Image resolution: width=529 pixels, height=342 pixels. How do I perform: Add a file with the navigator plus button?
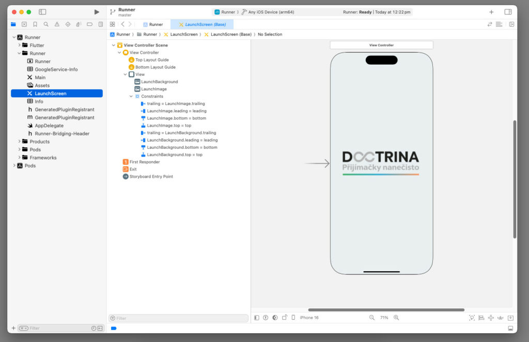(13, 328)
